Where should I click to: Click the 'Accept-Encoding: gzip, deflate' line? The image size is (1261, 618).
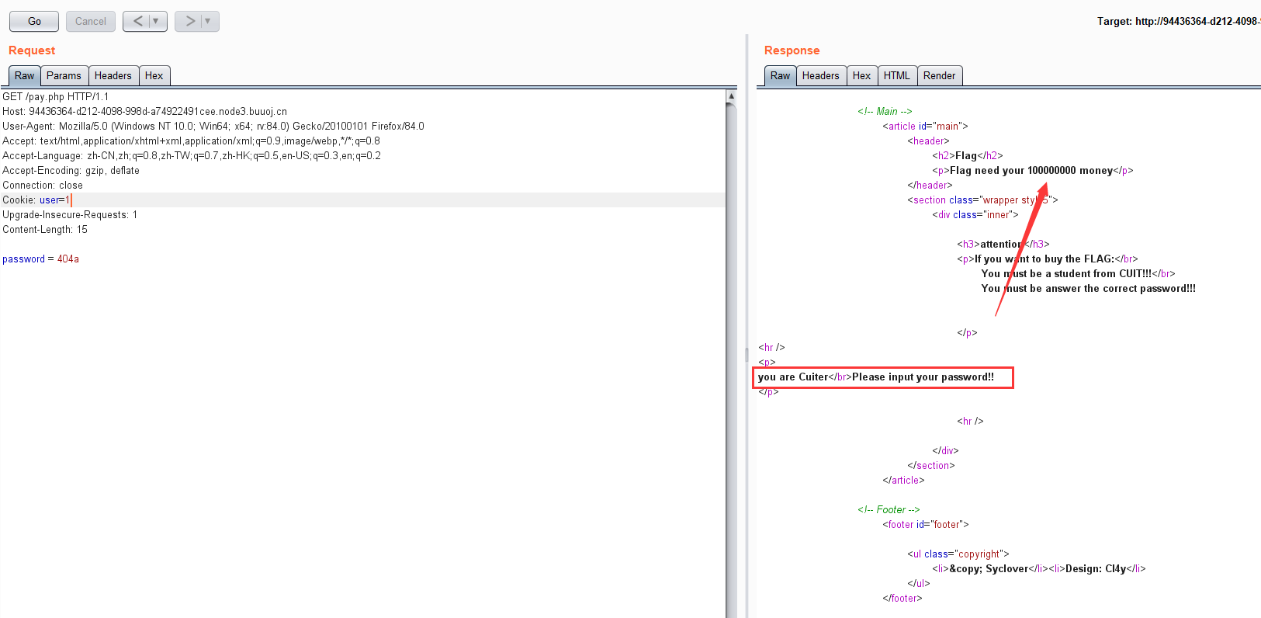coord(71,170)
